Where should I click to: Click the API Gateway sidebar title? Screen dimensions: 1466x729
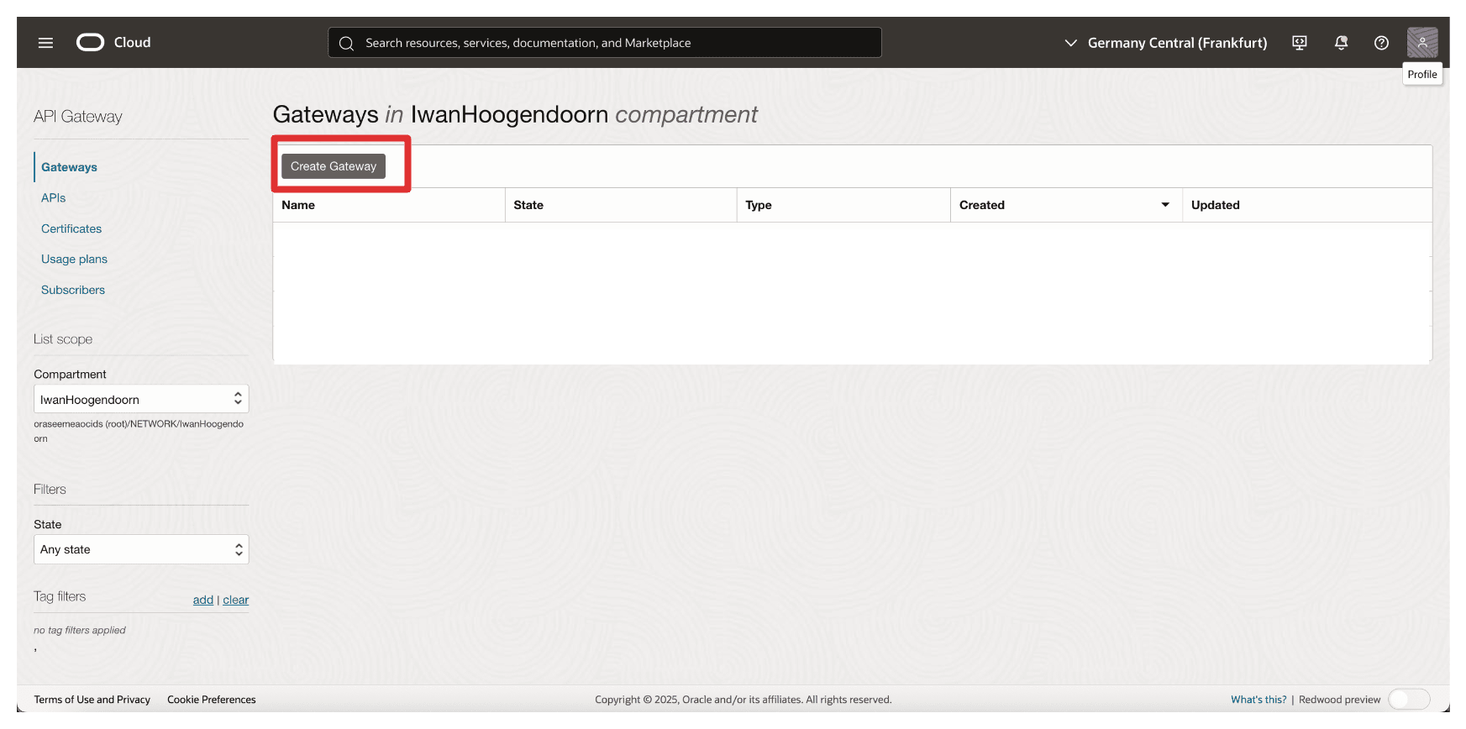tap(78, 117)
